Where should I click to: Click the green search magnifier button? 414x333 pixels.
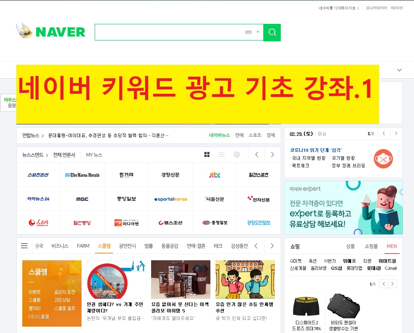click(272, 33)
